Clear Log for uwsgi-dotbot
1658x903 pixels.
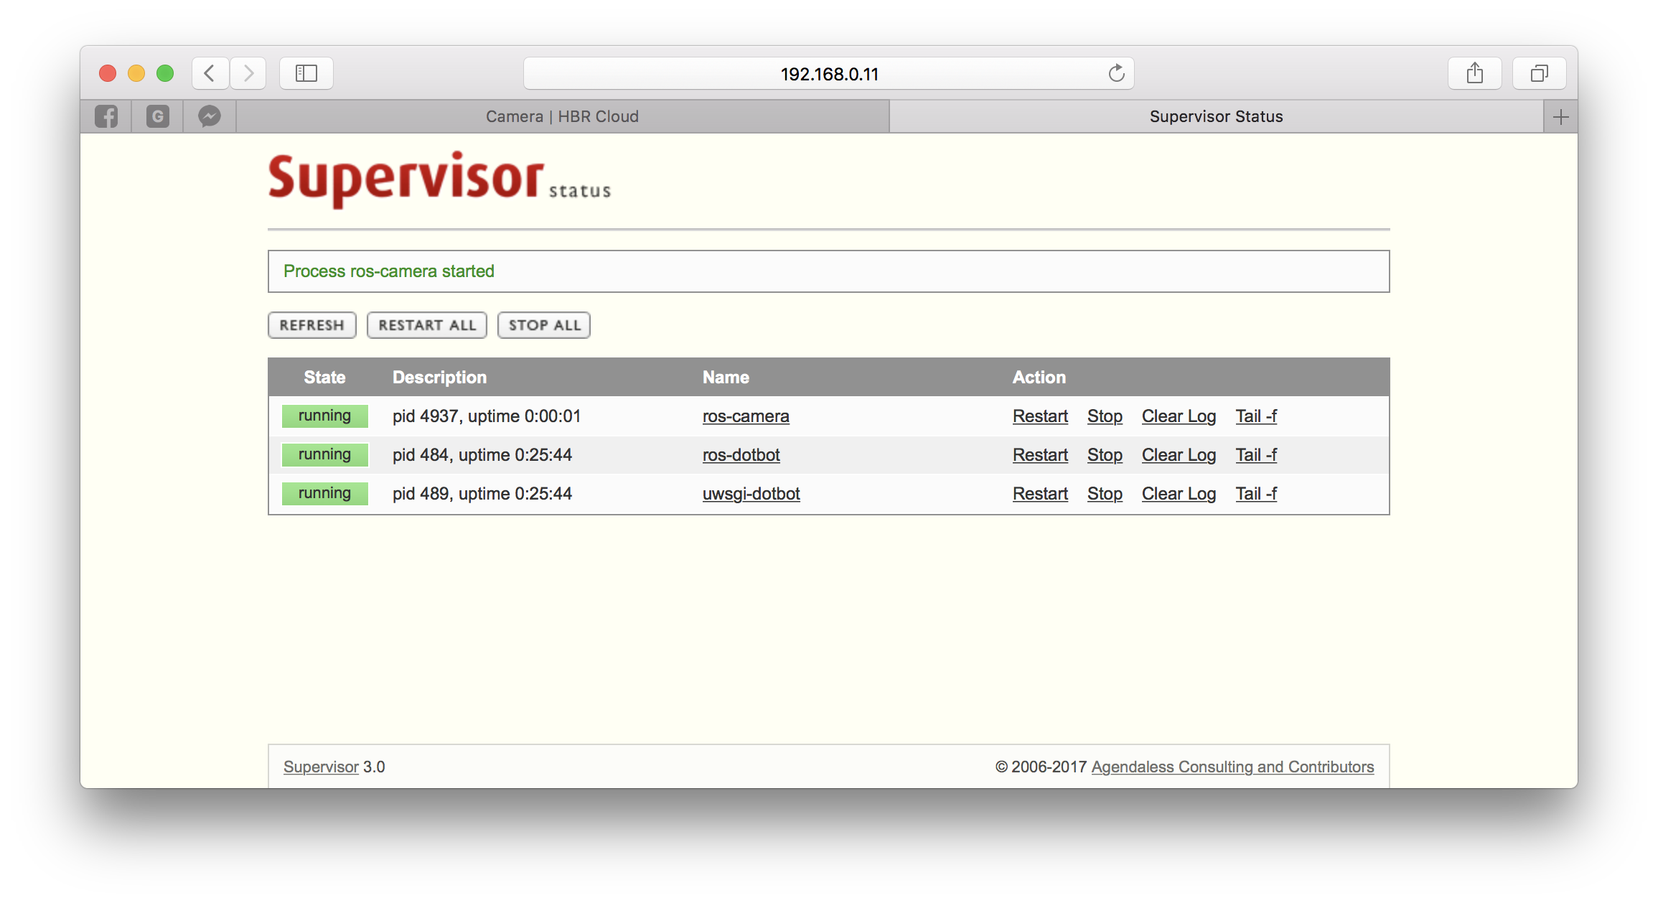tap(1179, 492)
